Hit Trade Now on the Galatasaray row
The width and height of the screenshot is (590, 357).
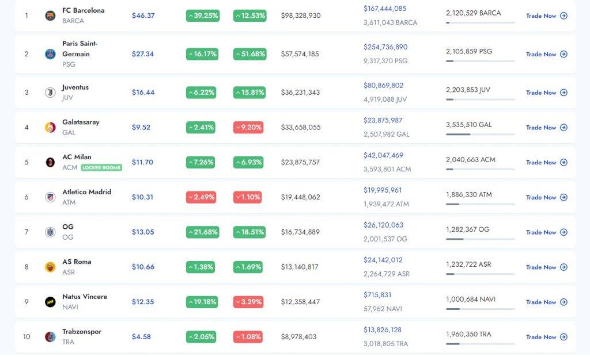coord(546,128)
